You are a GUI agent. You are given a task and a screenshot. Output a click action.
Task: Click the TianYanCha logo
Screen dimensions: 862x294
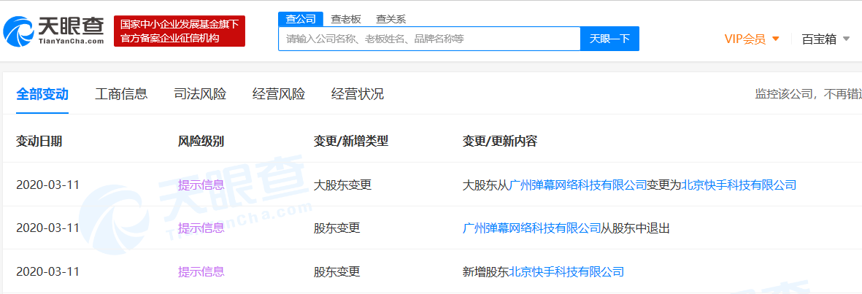pos(54,31)
